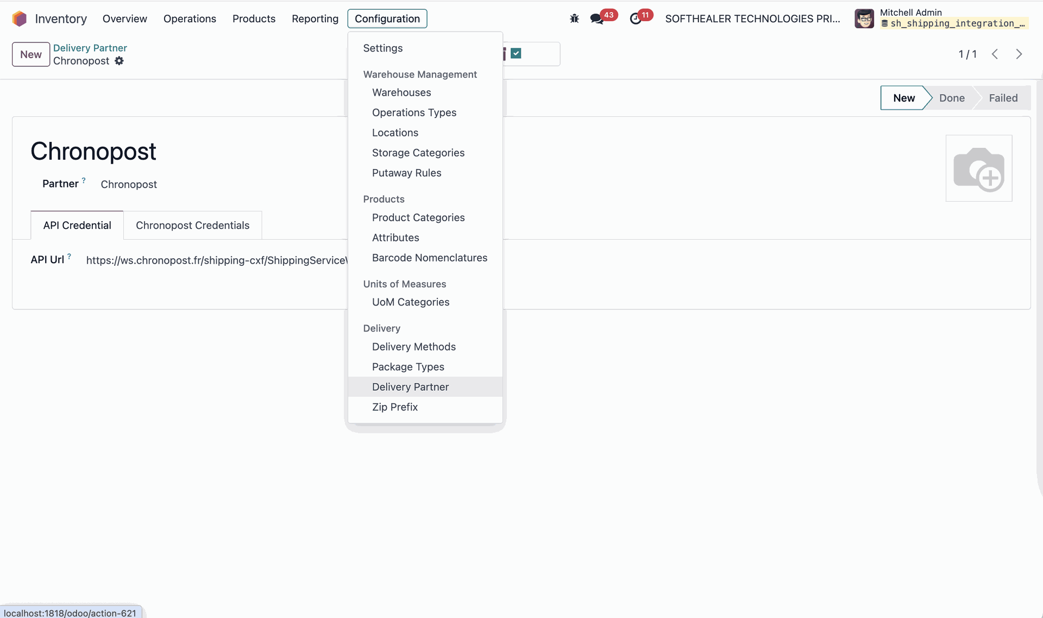
Task: Click Mitchell Admin avatar picture
Action: point(864,18)
